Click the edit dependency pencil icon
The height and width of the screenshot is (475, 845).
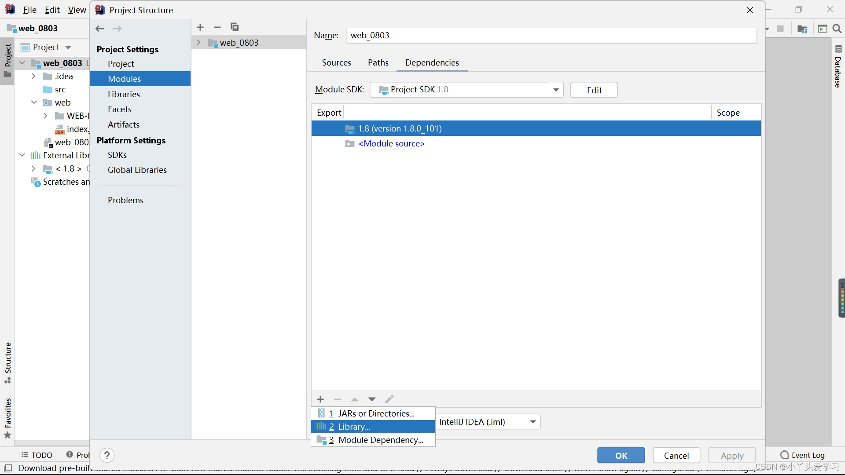pyautogui.click(x=390, y=399)
